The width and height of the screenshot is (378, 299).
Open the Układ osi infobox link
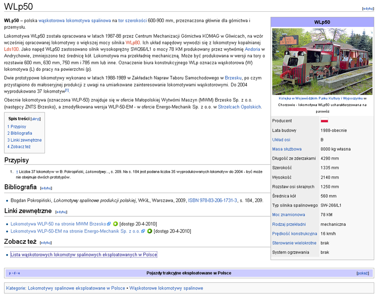[281, 140]
